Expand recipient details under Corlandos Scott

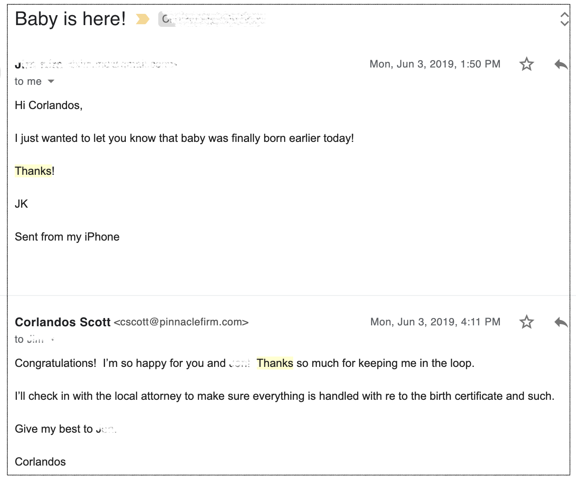[x=52, y=340]
